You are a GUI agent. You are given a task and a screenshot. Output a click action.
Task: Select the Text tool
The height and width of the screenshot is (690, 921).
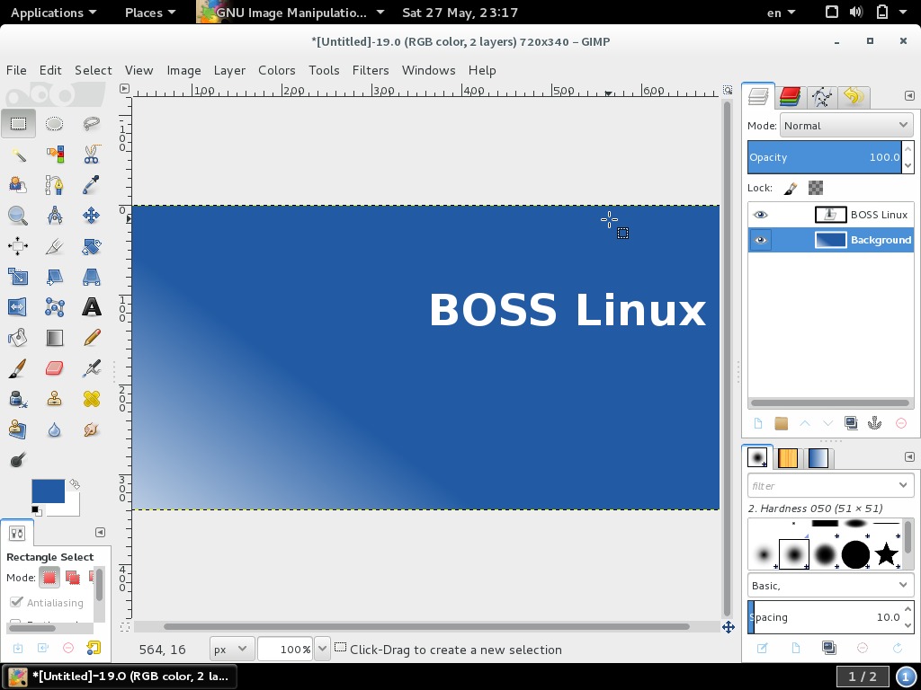pyautogui.click(x=90, y=306)
